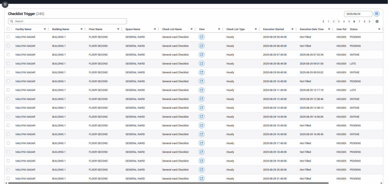Check the row started at 07:45:00

tap(8, 55)
